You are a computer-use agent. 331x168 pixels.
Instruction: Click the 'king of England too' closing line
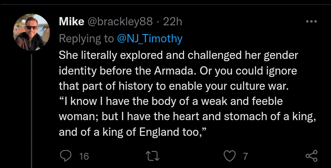click(x=132, y=132)
